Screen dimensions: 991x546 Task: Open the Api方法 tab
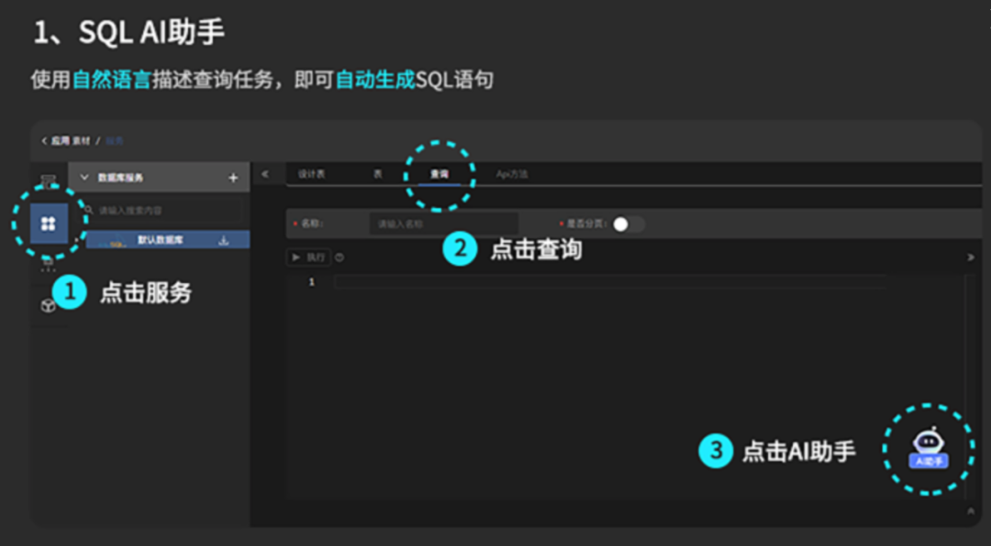point(511,174)
